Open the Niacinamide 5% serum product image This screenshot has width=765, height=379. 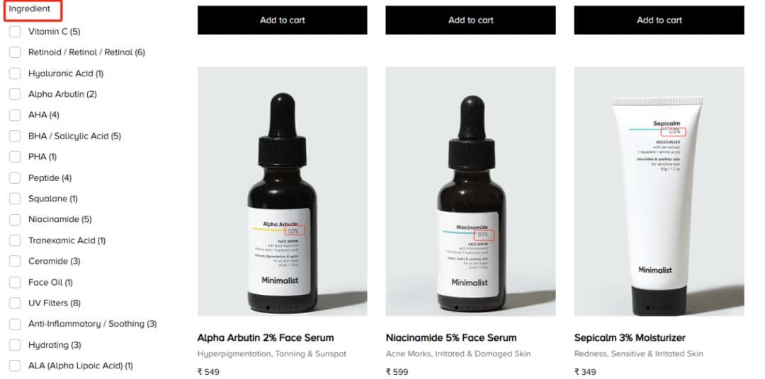pos(471,192)
